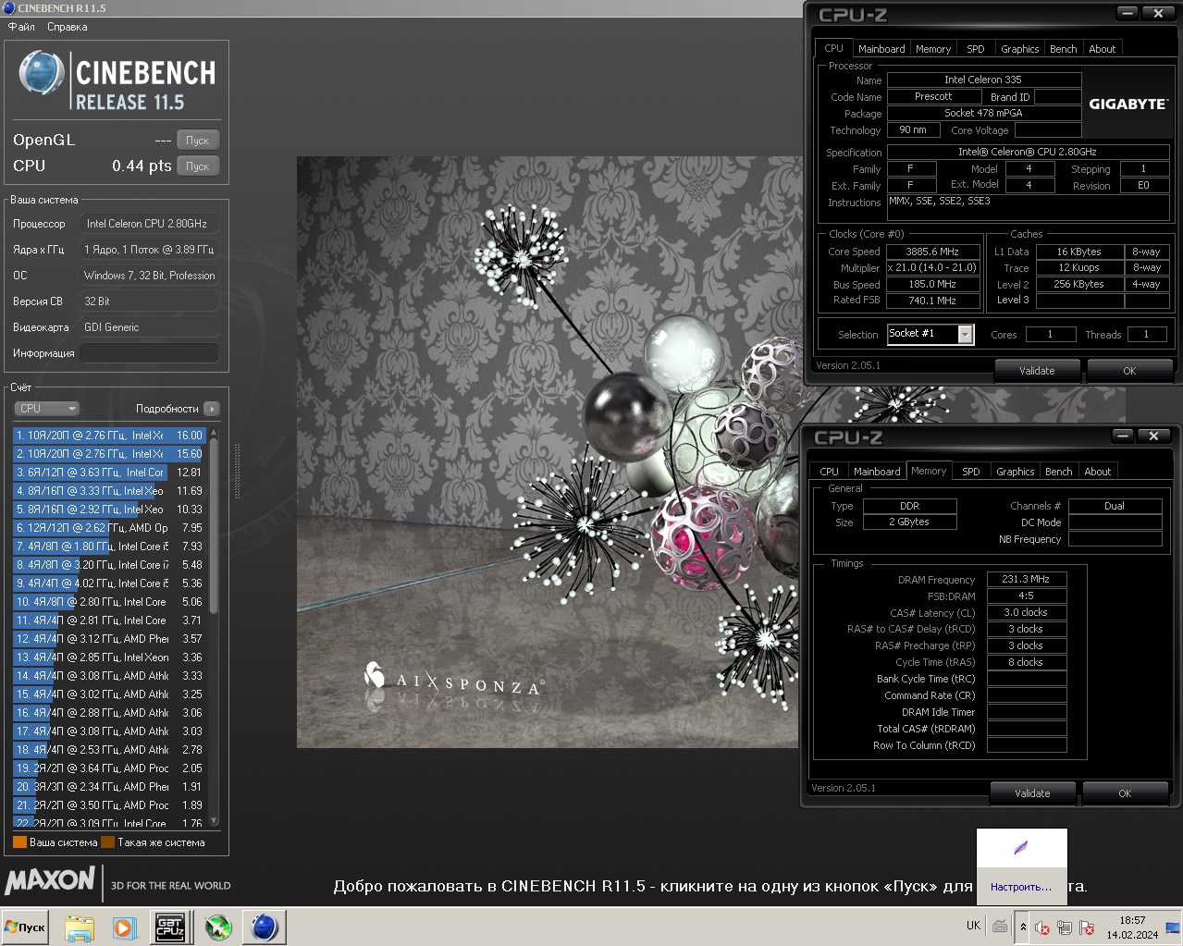Image resolution: width=1183 pixels, height=946 pixels.
Task: Click the brown 'Такая же система' legend swatch
Action: pos(107,842)
